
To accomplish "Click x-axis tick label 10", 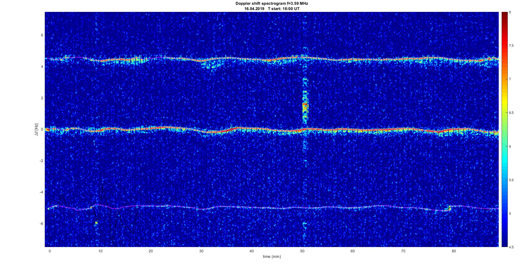I will 100,251.
